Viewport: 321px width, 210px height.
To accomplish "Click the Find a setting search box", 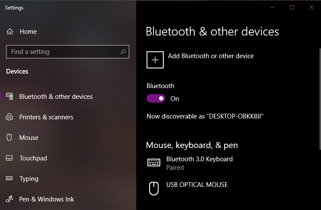I will click(68, 52).
